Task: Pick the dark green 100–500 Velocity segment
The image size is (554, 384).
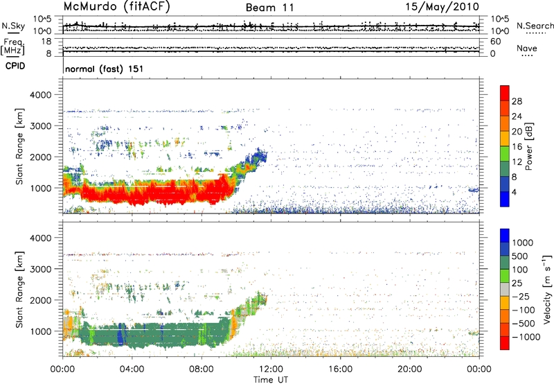Action: 505,263
